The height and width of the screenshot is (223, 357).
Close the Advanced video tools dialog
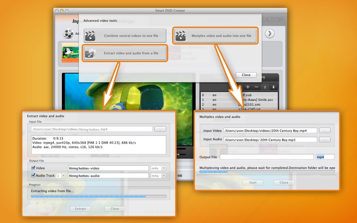(246, 75)
